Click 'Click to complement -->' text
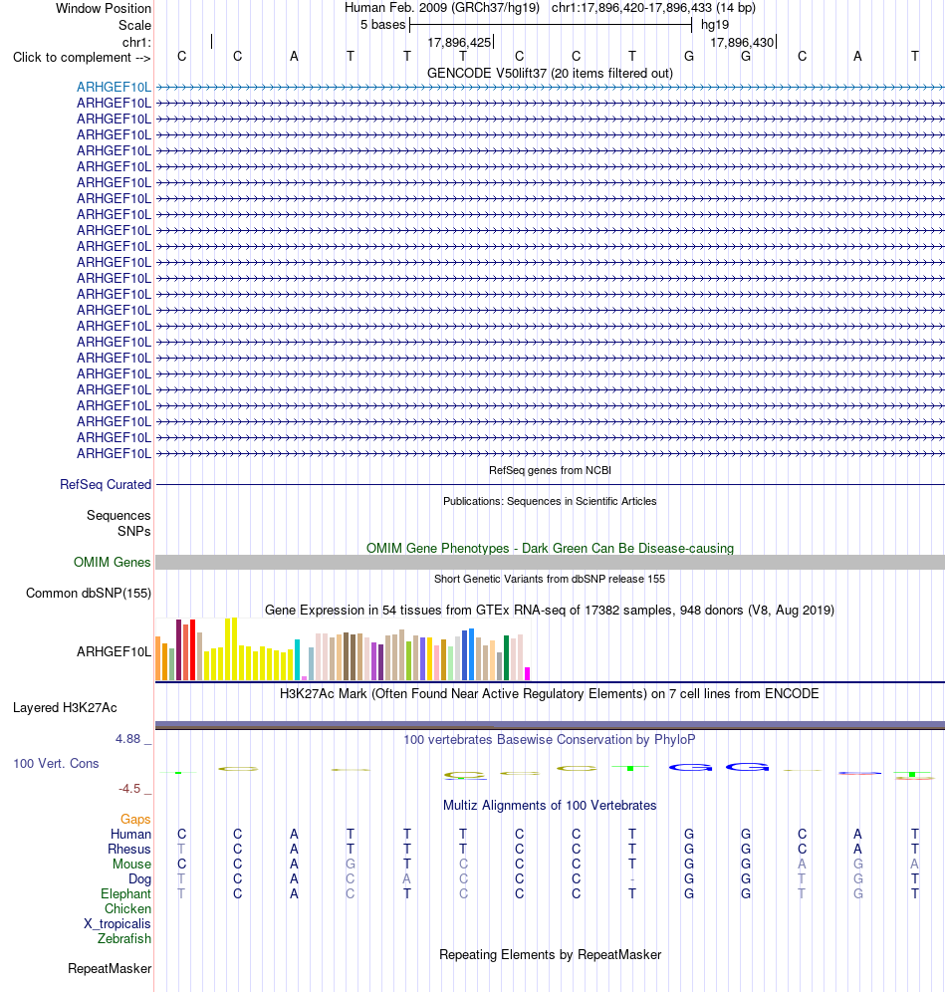Viewport: 946px width, 992px height. [82, 58]
